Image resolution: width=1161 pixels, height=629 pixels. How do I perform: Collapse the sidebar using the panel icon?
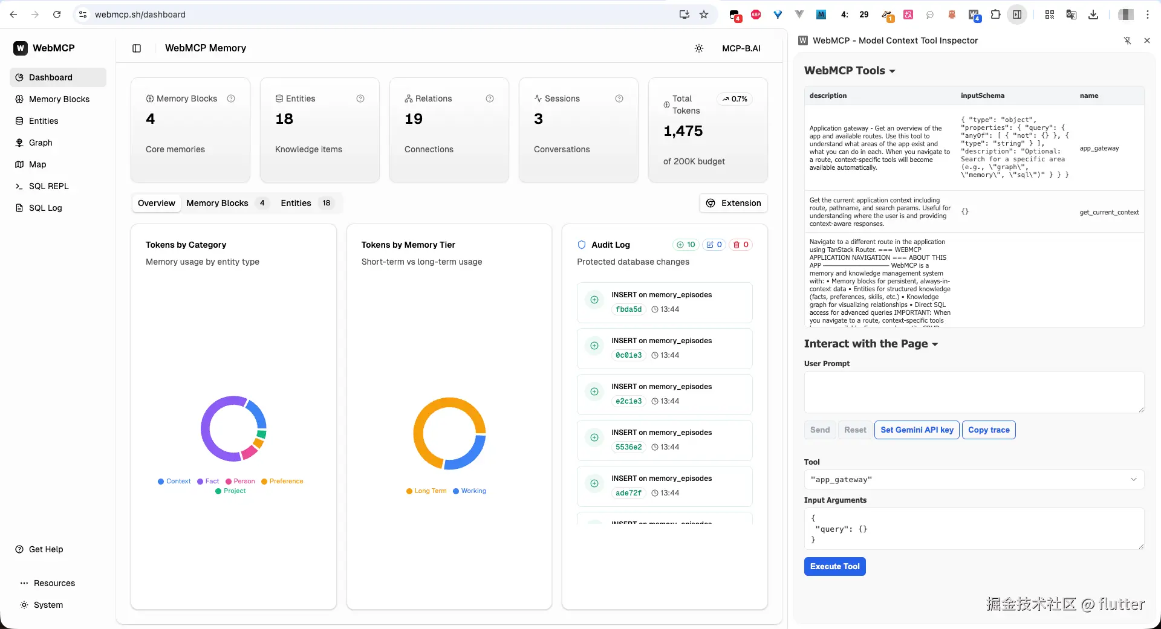point(136,48)
